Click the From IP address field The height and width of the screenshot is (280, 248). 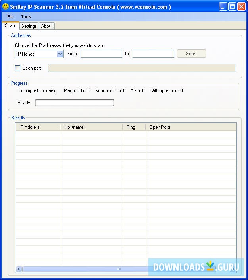click(x=101, y=54)
